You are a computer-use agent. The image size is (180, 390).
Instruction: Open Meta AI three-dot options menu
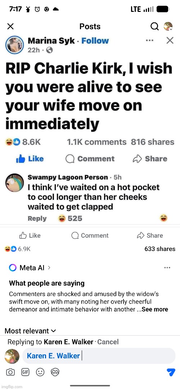pos(167,268)
